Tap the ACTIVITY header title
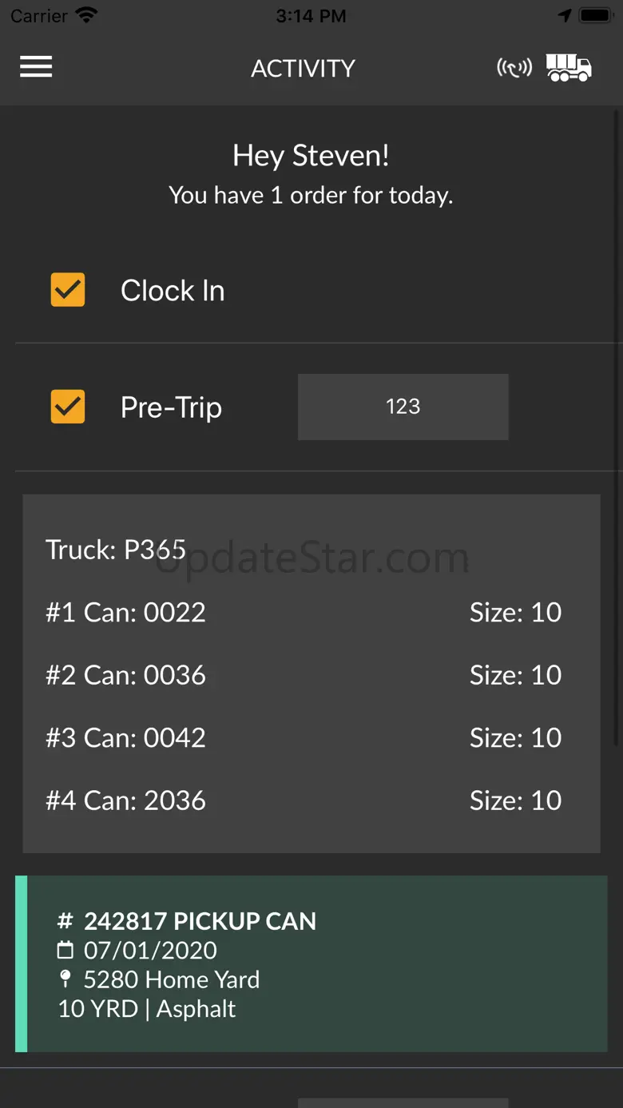 point(303,68)
